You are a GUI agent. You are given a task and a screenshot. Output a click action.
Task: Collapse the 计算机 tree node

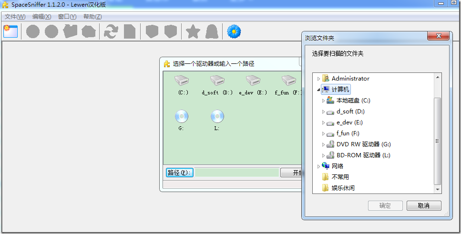[318, 90]
